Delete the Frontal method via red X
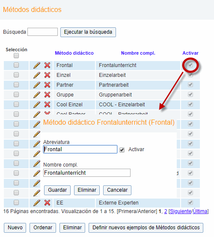 [47, 65]
